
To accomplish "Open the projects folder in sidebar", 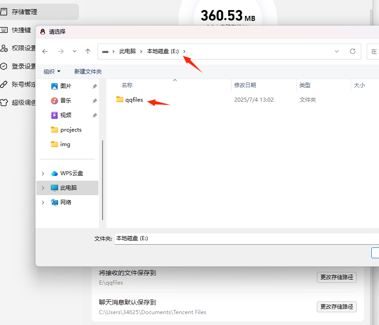I will coord(70,130).
